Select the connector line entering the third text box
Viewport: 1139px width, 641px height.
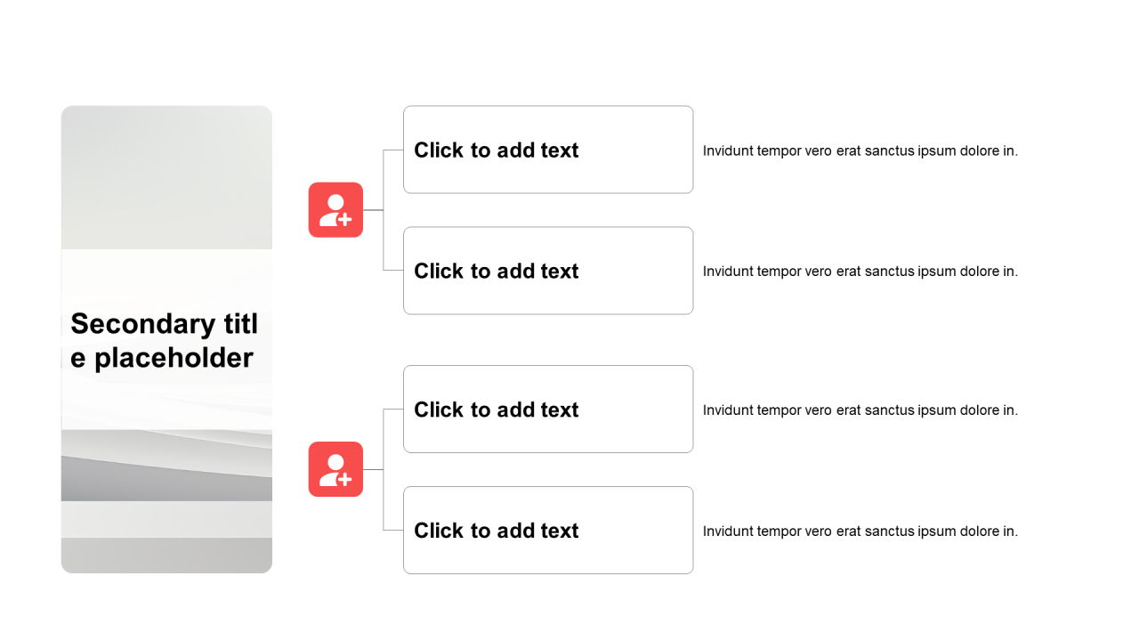[393, 410]
